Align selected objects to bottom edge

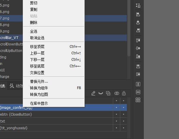tap(138, 56)
